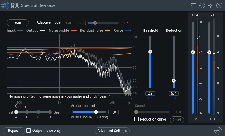The image size is (225, 136).
Task: Click the iZotope logo at bottom right
Action: 218,130
